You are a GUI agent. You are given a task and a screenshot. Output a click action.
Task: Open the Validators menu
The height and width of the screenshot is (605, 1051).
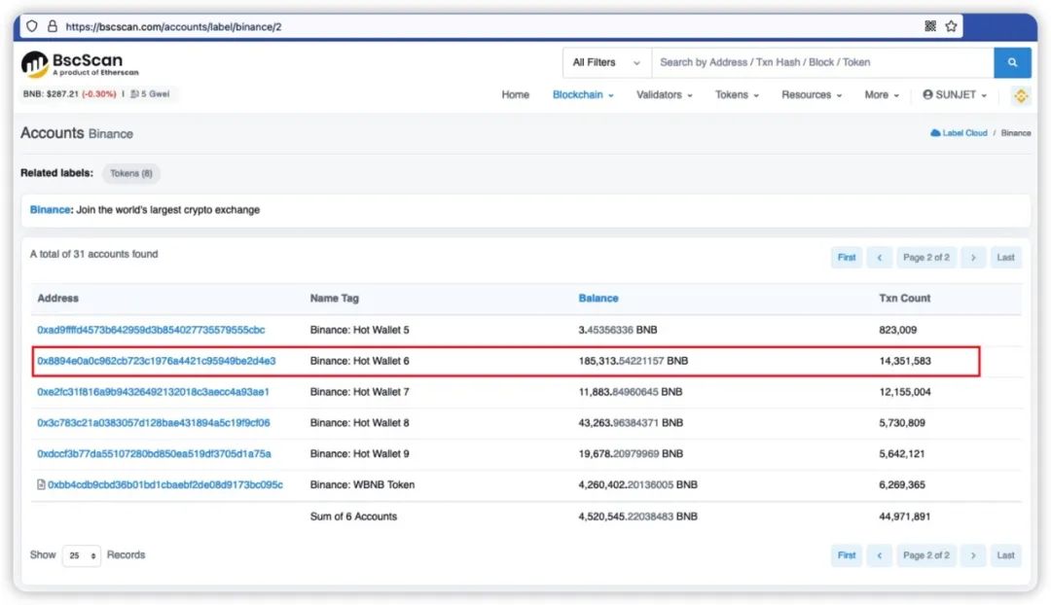(665, 95)
